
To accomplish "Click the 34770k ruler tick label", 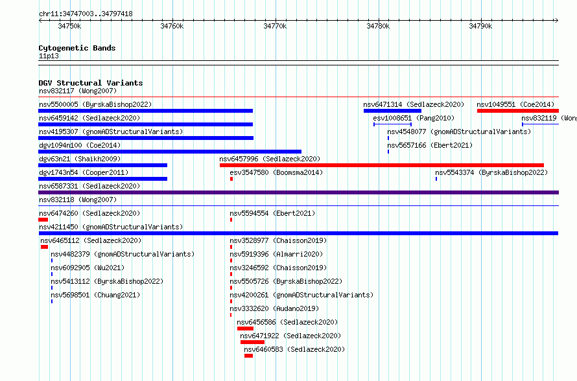I will (275, 26).
